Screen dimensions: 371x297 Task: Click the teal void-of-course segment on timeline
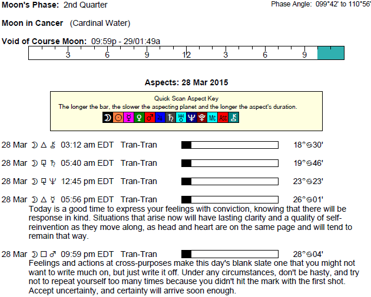pos(330,53)
